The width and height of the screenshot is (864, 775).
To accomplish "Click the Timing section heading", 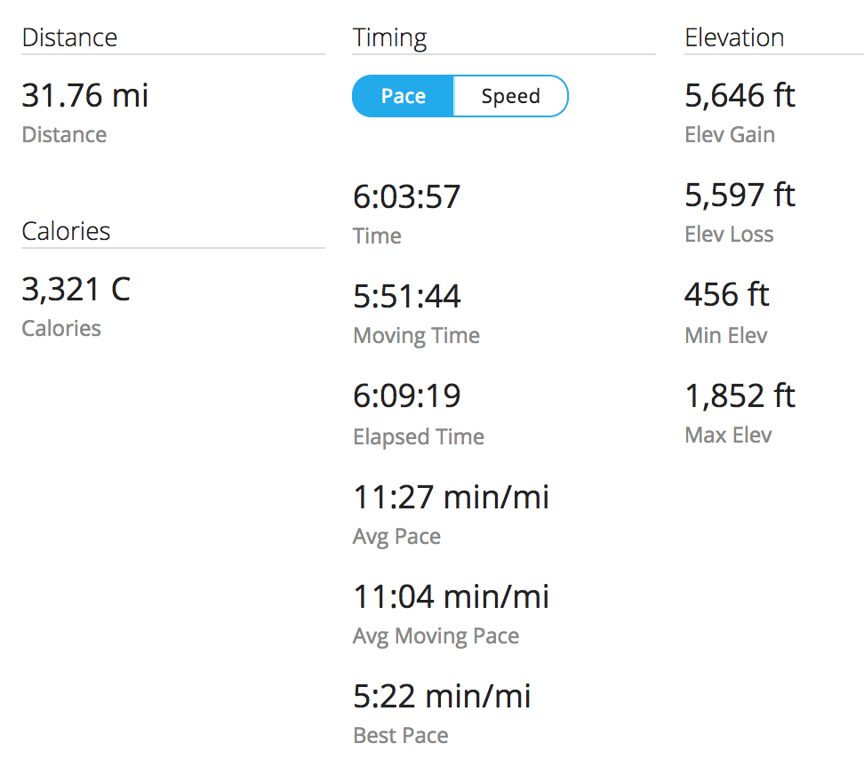I will click(x=389, y=37).
